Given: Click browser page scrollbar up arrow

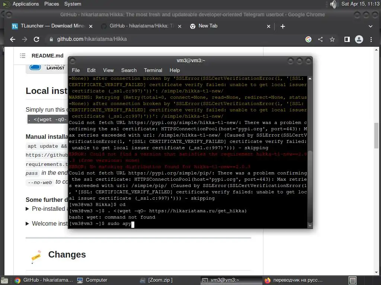Looking at the screenshot, I should (x=377, y=50).
